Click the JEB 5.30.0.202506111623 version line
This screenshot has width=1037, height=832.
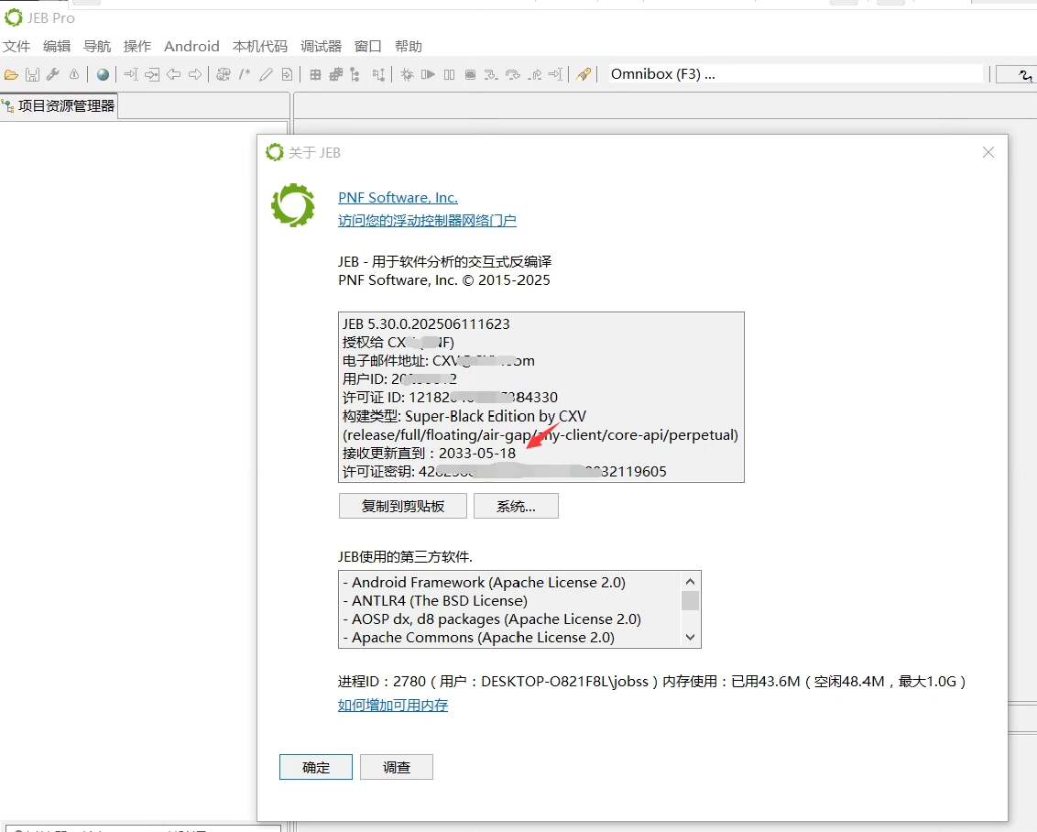pyautogui.click(x=426, y=324)
